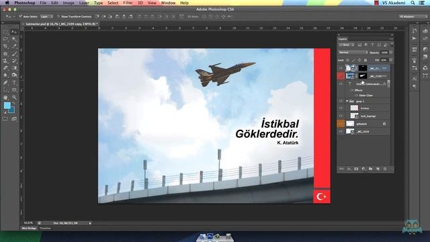The width and height of the screenshot is (430, 242).
Task: Select the Brush tool
Action: [x=14, y=54]
